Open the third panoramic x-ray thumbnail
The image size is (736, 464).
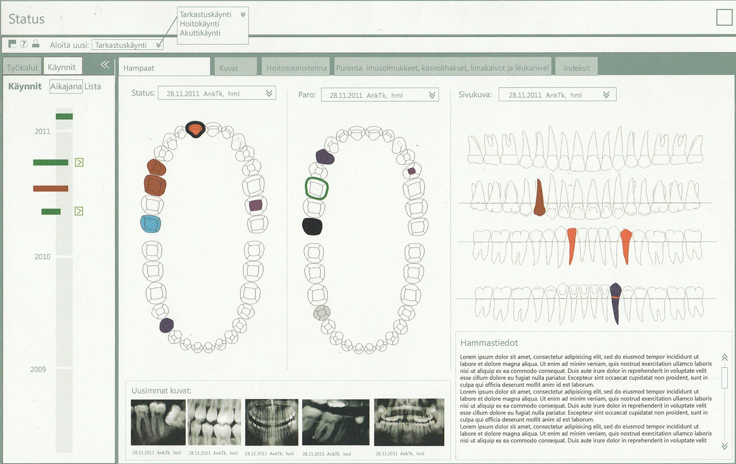point(272,422)
